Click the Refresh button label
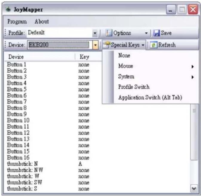Viewport: 201px width, 196px height. coord(167,45)
